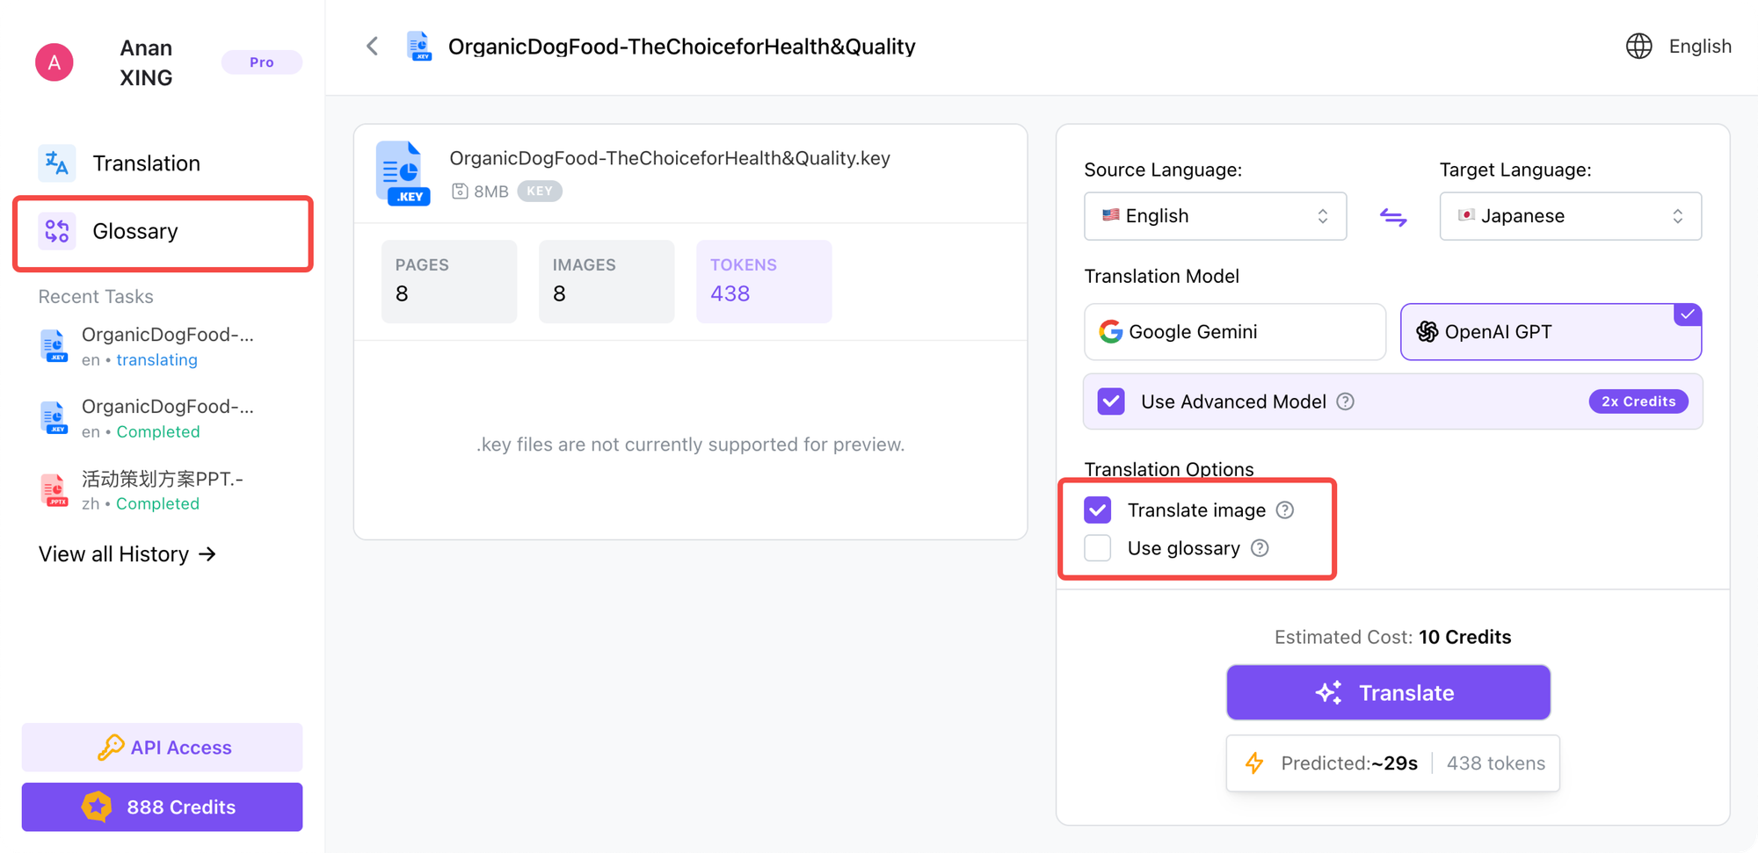Click help icon beside Use glossary

1260,548
